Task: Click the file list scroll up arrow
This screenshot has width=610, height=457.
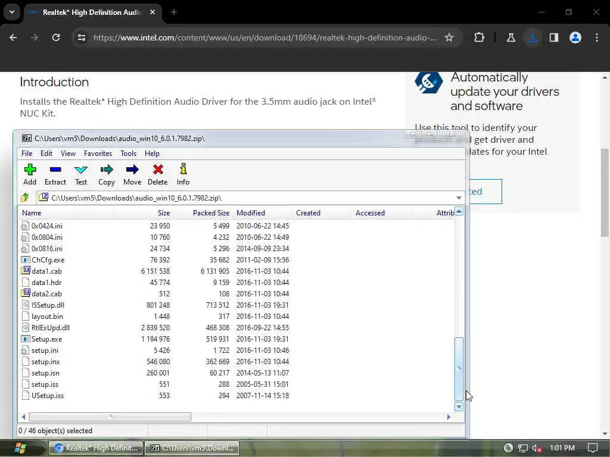Action: click(x=459, y=211)
